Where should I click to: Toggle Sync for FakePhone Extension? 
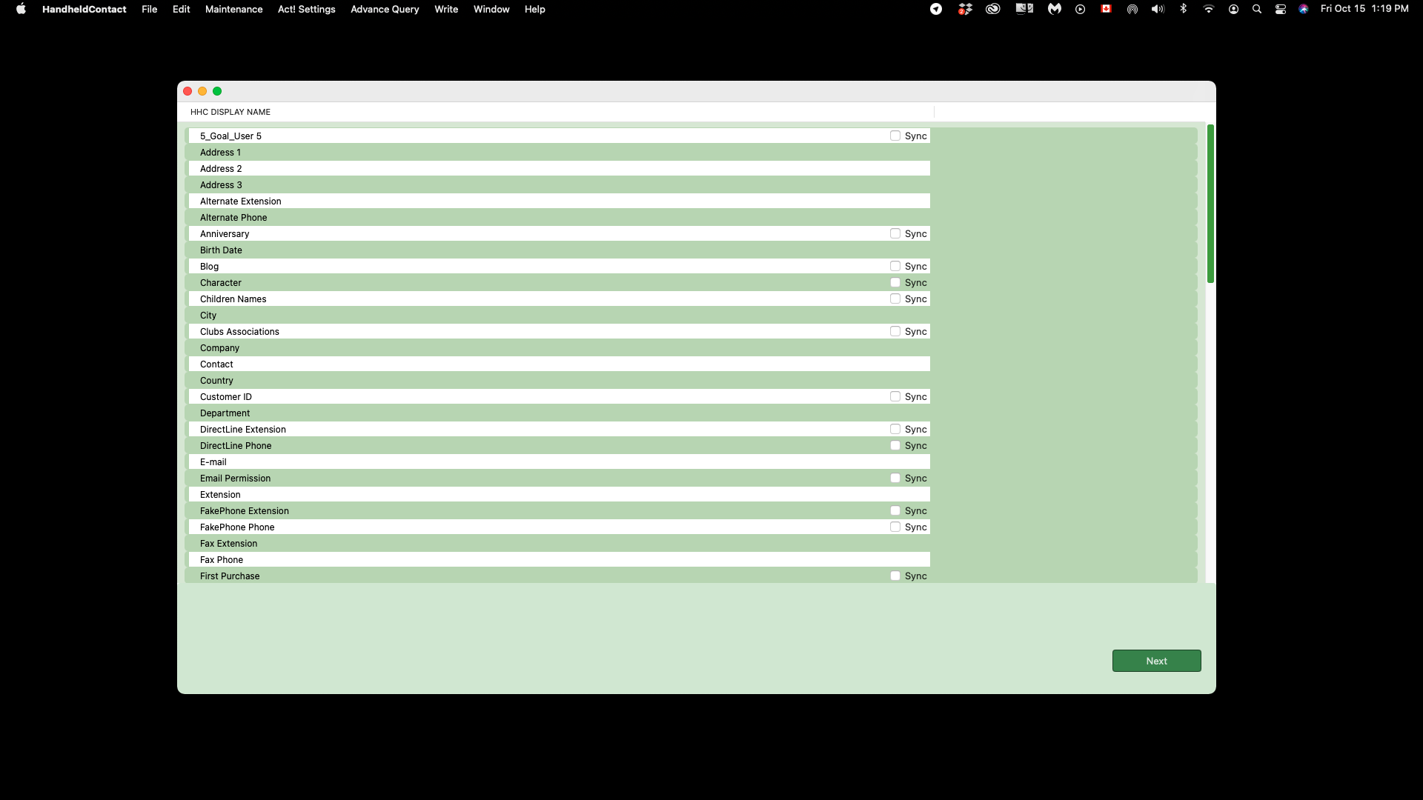click(x=895, y=510)
